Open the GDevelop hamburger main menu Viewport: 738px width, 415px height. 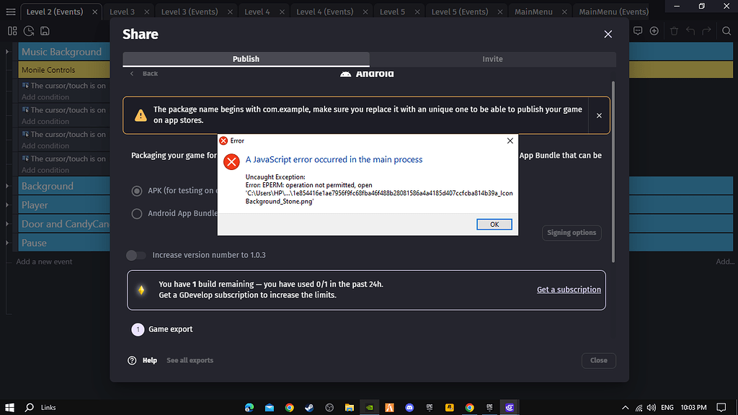point(10,12)
